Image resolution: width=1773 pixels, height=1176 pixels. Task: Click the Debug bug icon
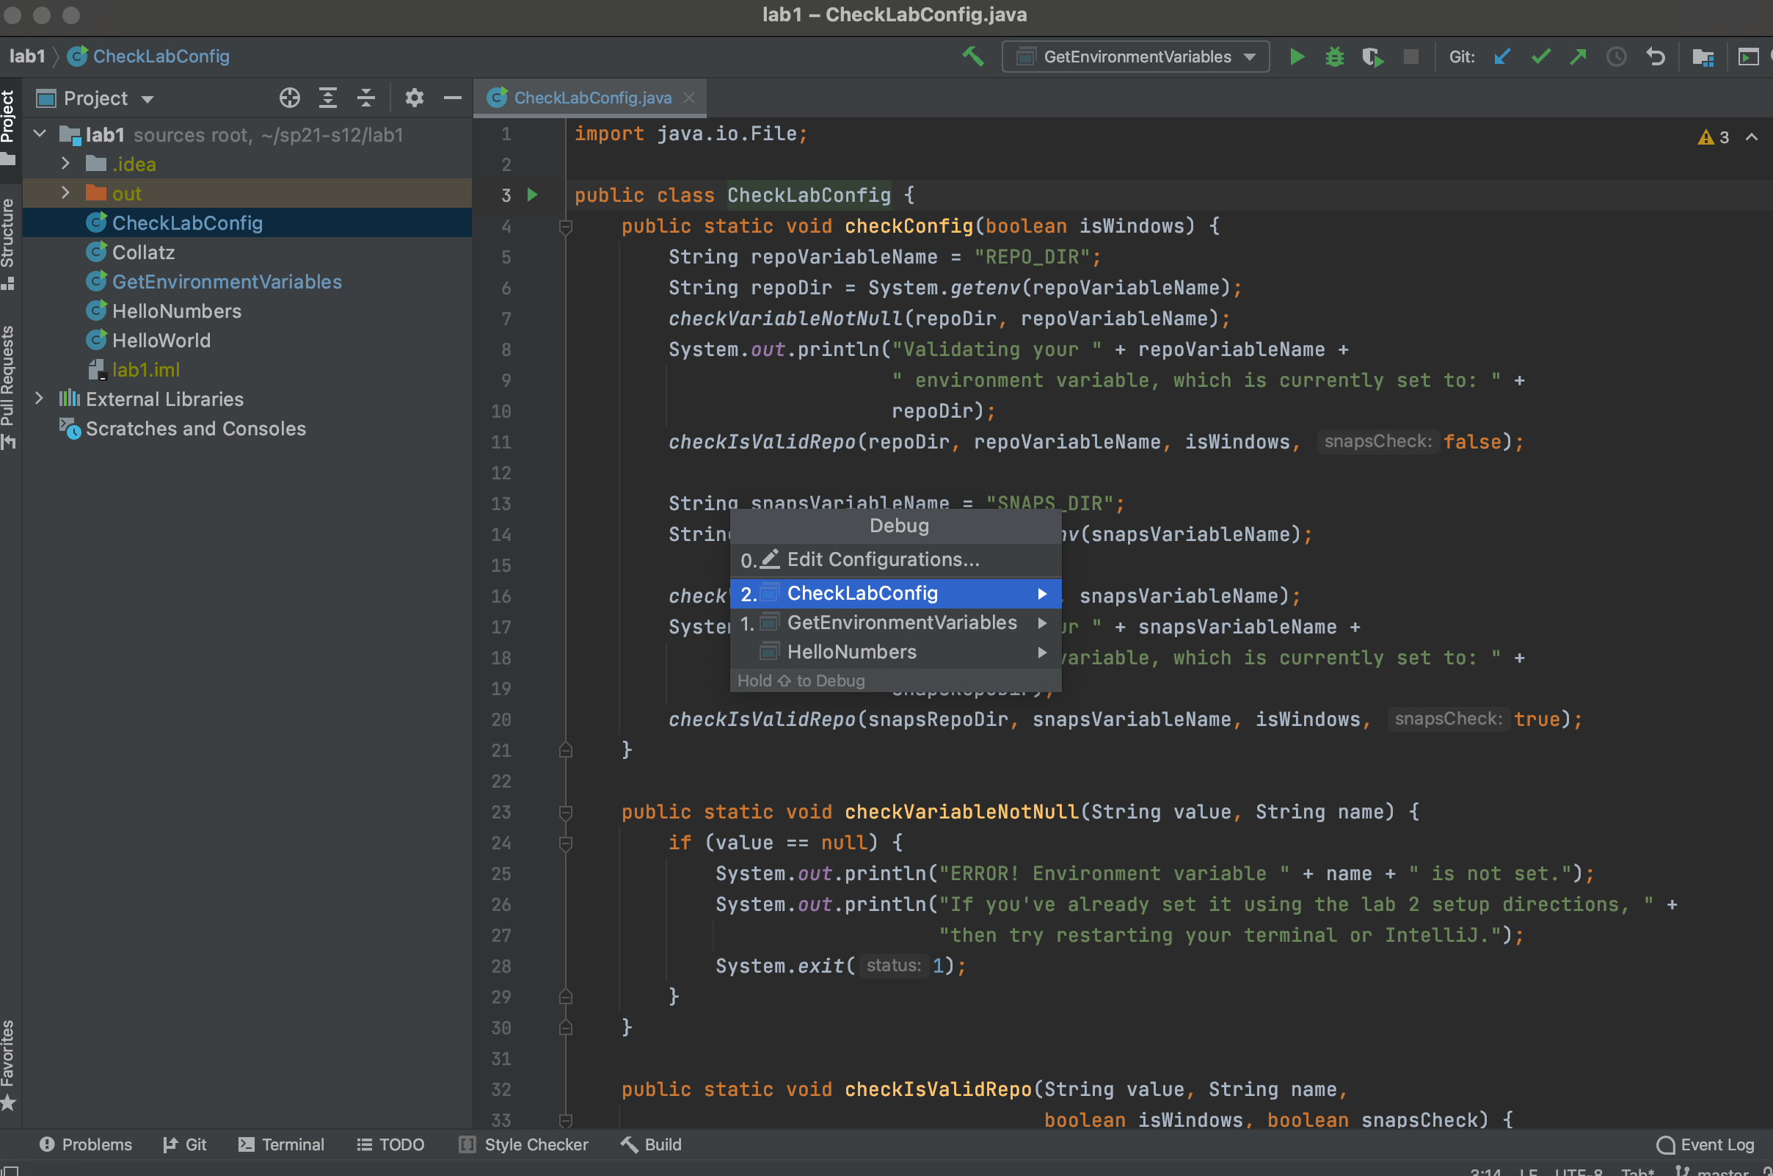point(1334,57)
